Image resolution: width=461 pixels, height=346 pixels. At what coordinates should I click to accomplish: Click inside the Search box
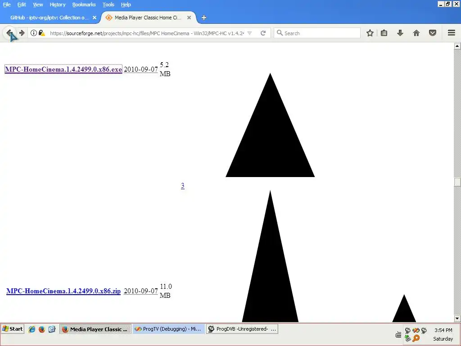317,33
